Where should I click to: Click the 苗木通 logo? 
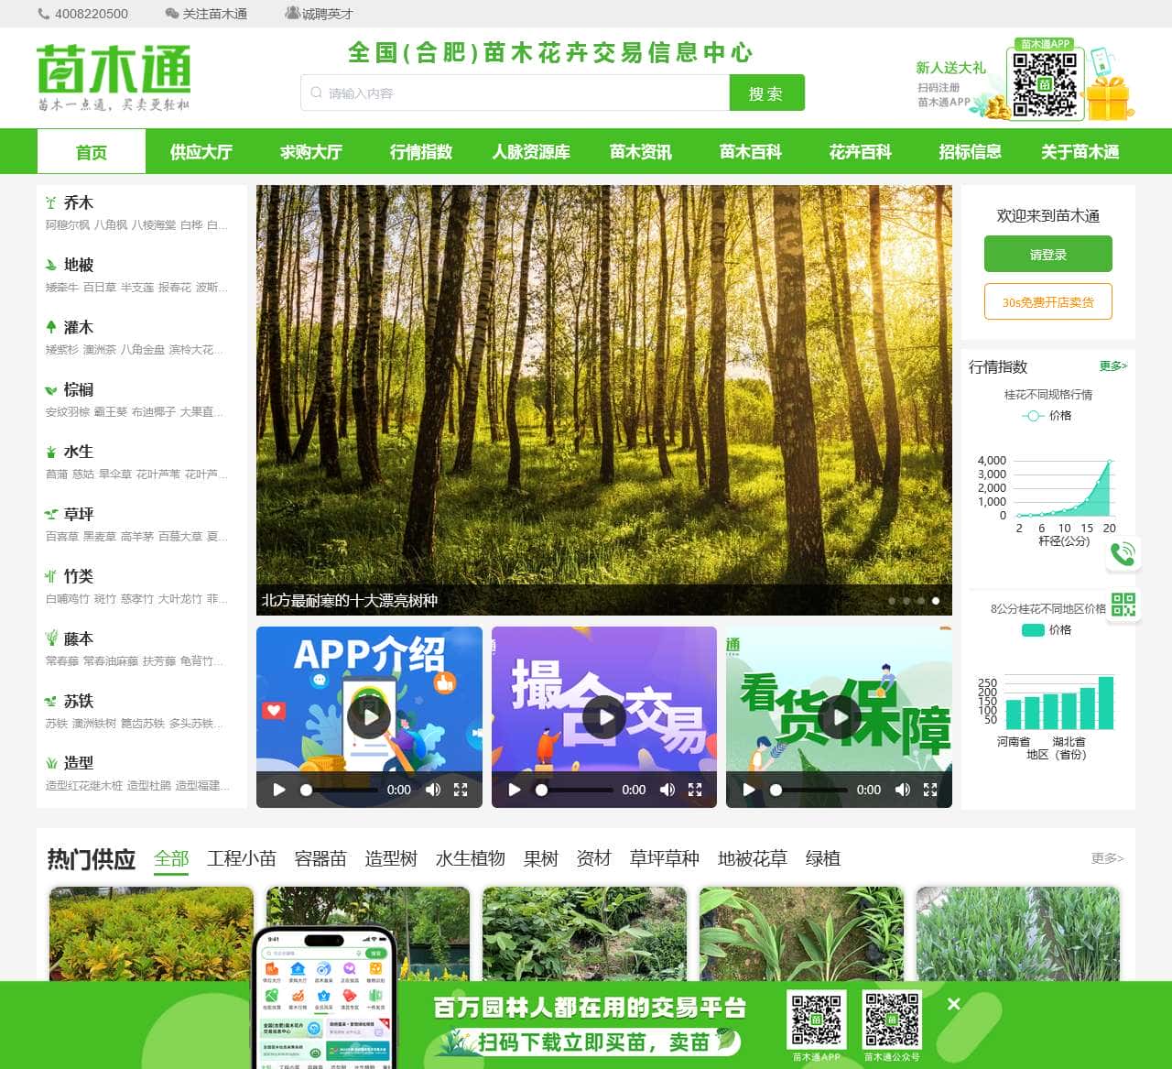114,77
